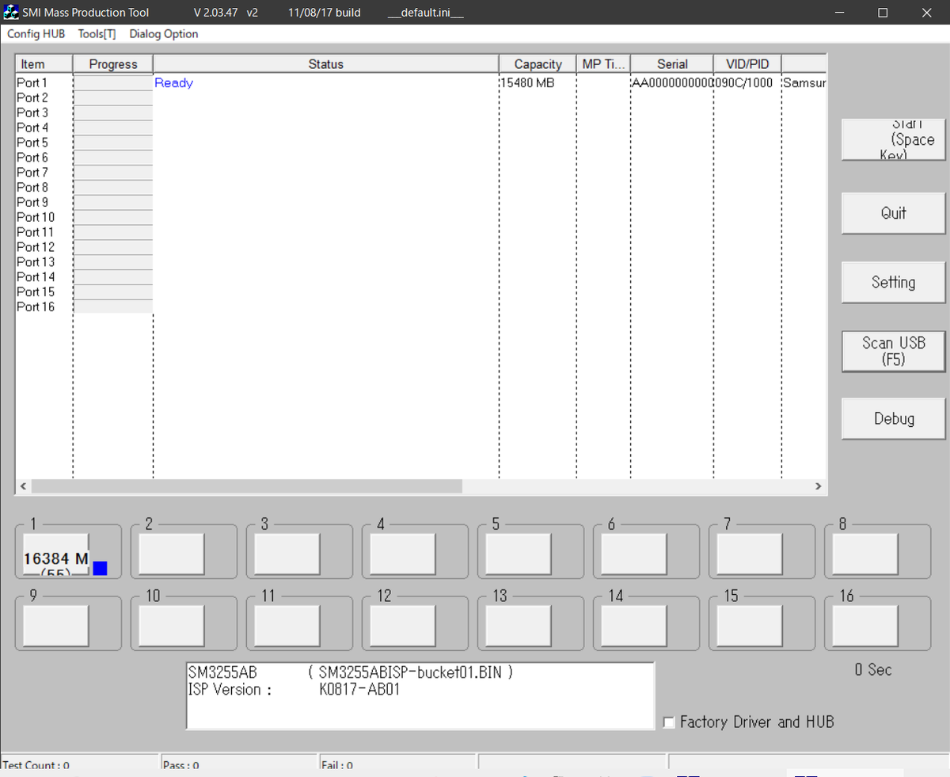Select the Port 12 row

pos(421,247)
